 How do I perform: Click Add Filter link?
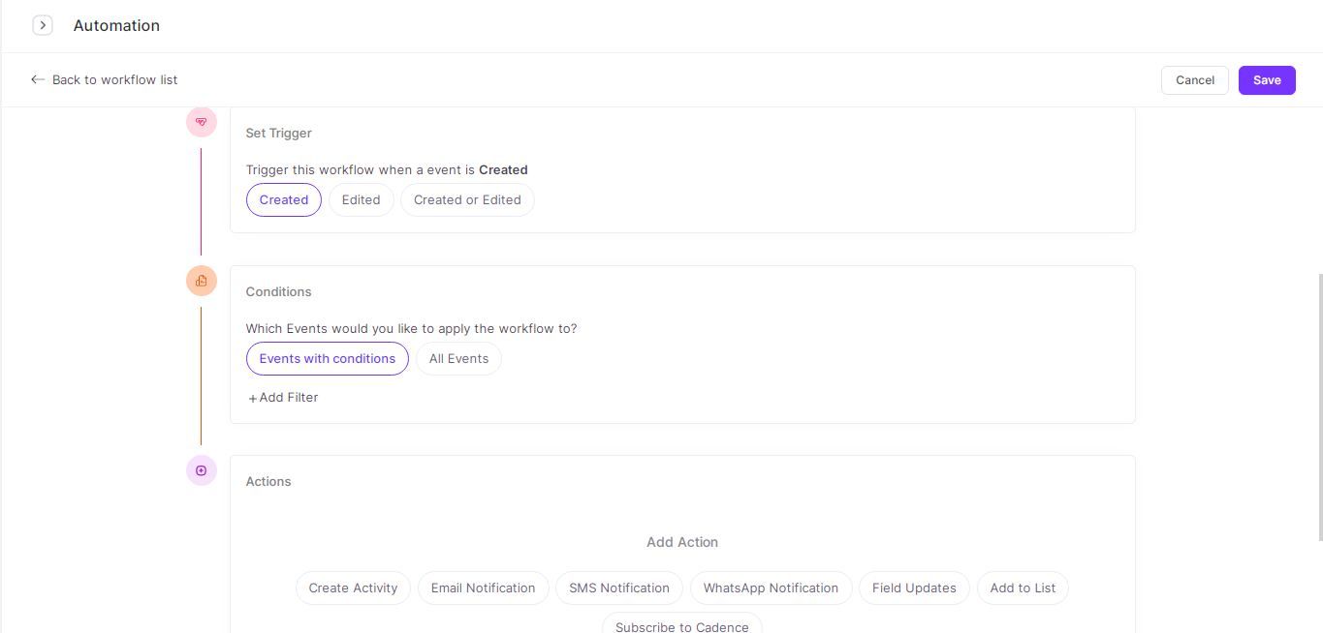tap(283, 397)
